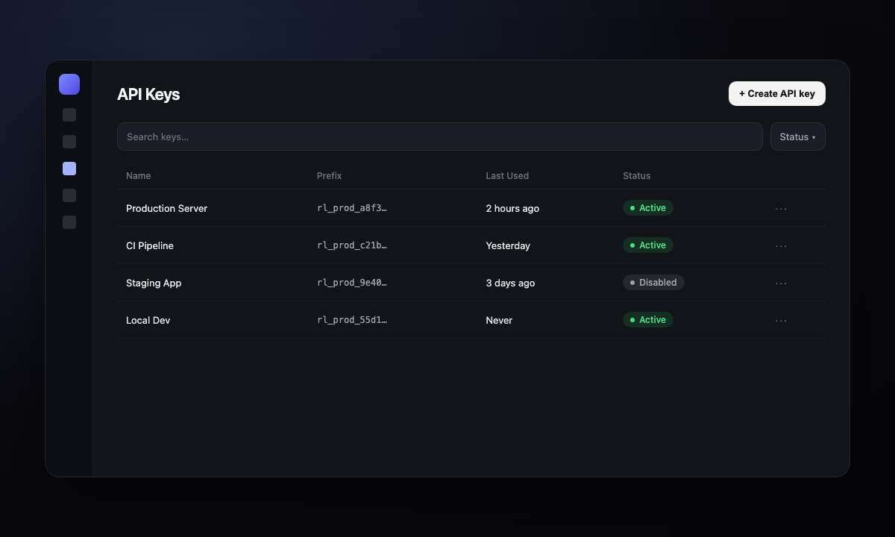Click the '2 hours ago' last used value
This screenshot has height=537, width=895.
pos(512,208)
